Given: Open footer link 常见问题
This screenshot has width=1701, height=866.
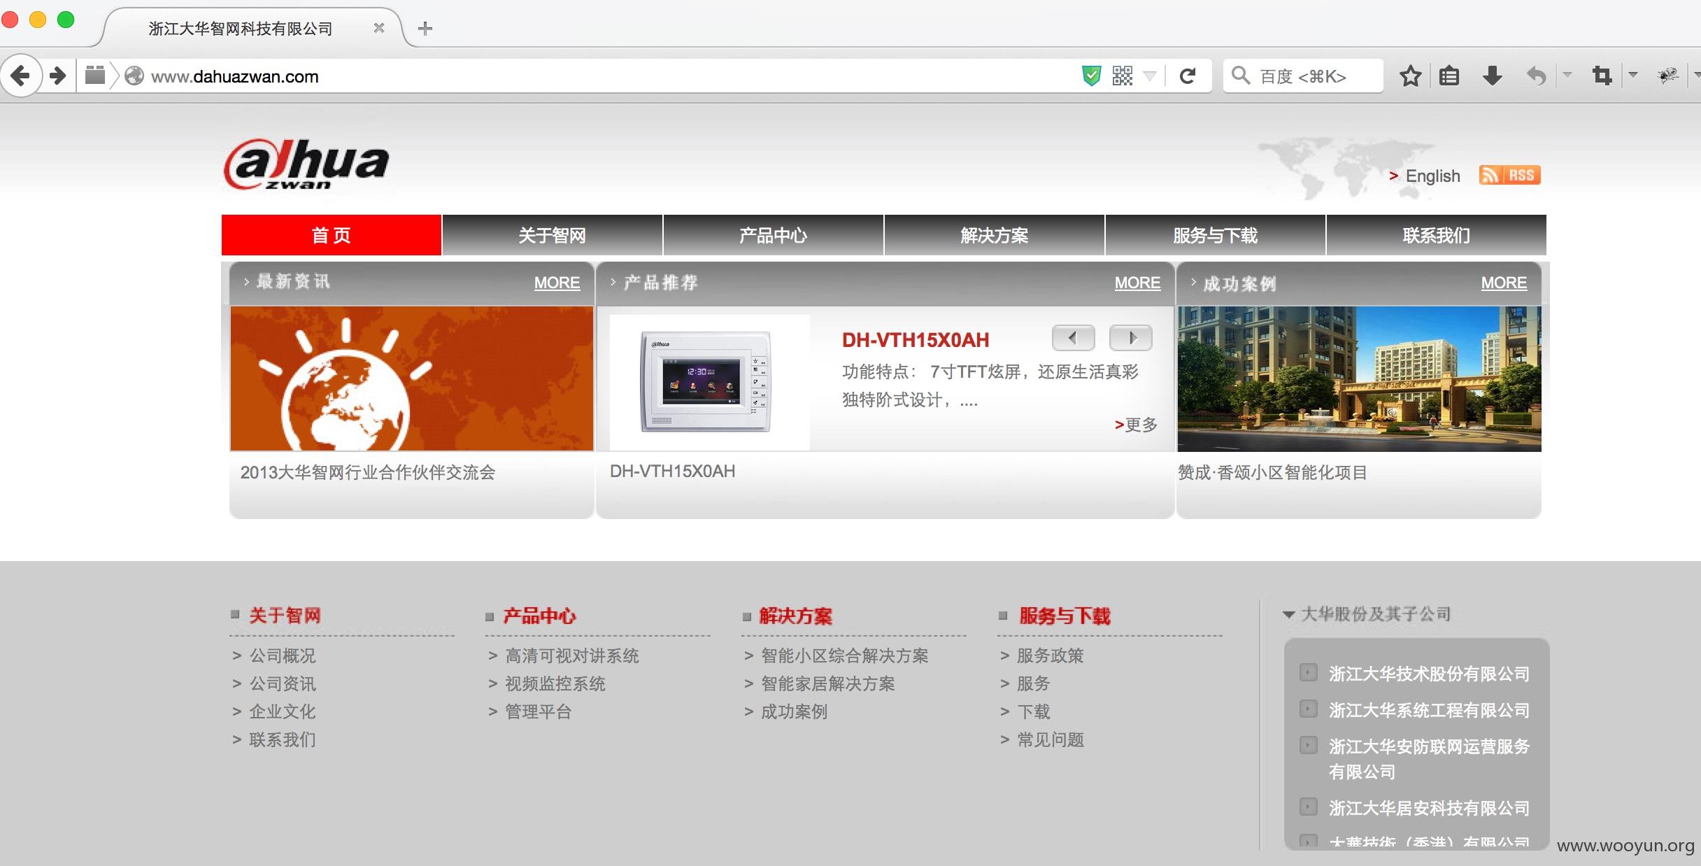Looking at the screenshot, I should tap(1051, 739).
